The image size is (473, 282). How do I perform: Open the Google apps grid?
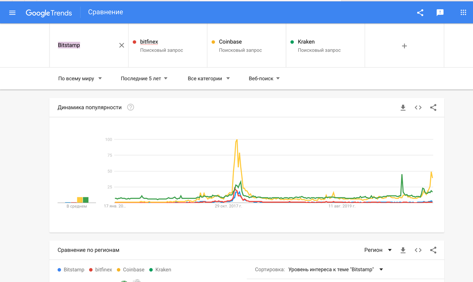click(x=463, y=13)
